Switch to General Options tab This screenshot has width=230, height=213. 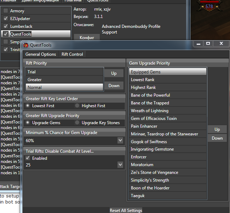pyautogui.click(x=41, y=54)
